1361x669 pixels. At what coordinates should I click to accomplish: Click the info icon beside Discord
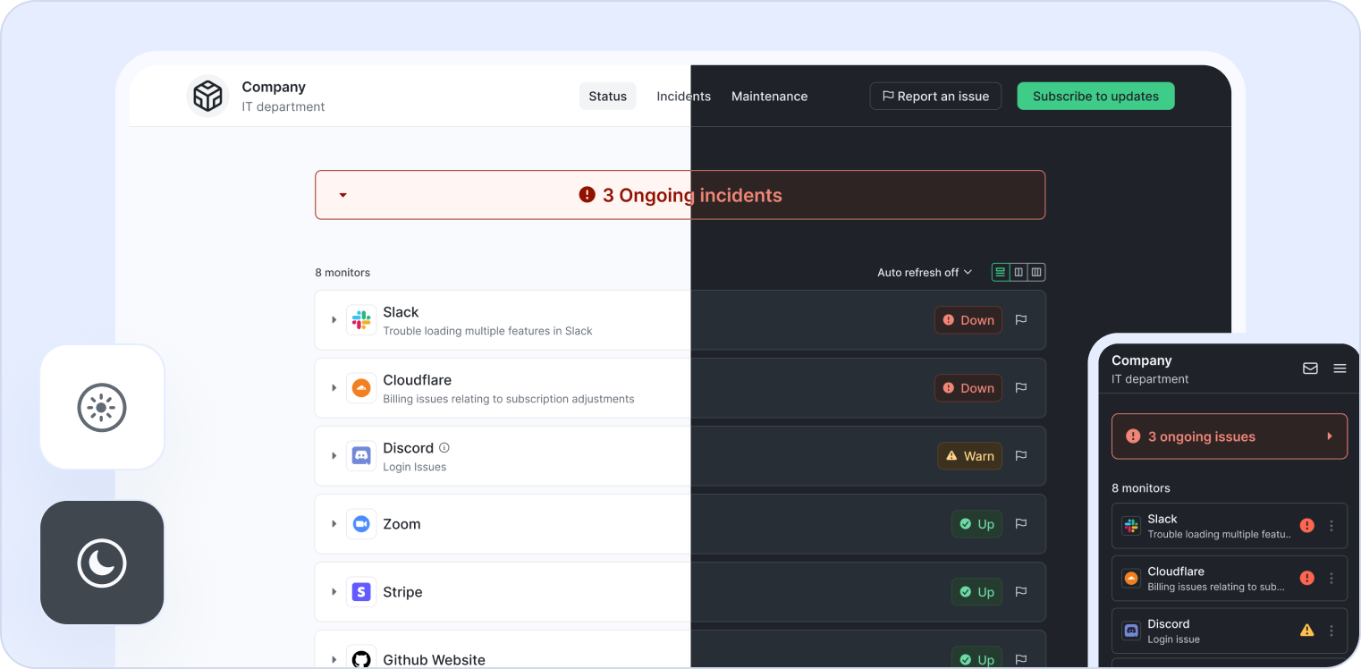pyautogui.click(x=444, y=448)
